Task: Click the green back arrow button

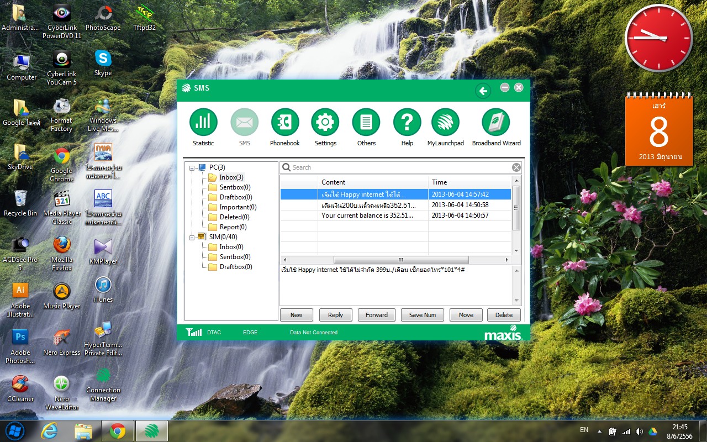Action: coord(483,91)
